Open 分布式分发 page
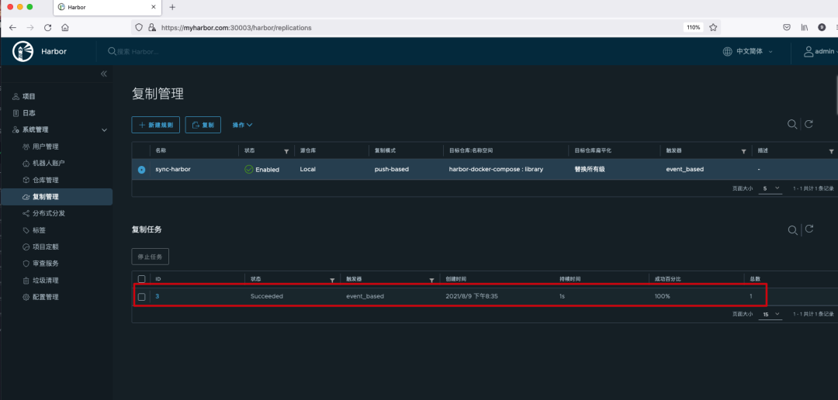838x400 pixels. pyautogui.click(x=49, y=214)
